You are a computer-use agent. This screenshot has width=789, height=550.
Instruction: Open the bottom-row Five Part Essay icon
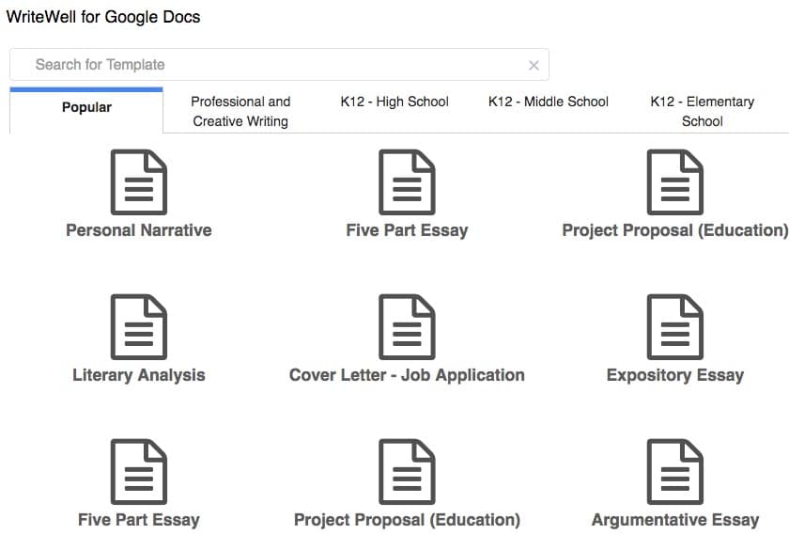click(x=138, y=470)
